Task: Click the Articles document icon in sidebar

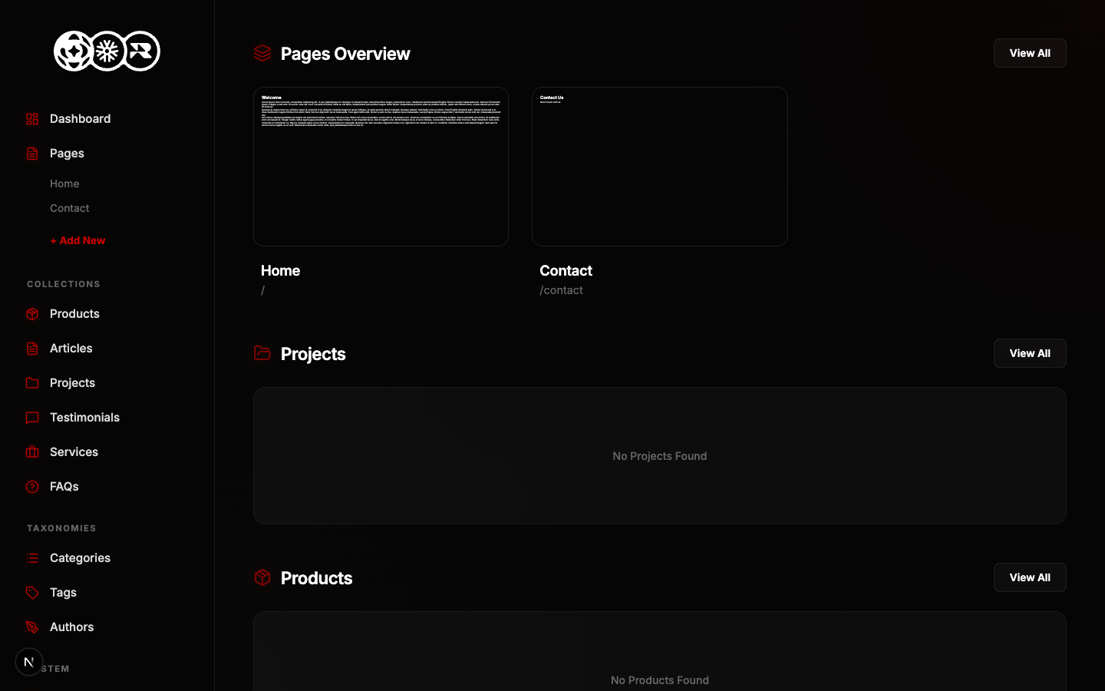Action: point(32,349)
